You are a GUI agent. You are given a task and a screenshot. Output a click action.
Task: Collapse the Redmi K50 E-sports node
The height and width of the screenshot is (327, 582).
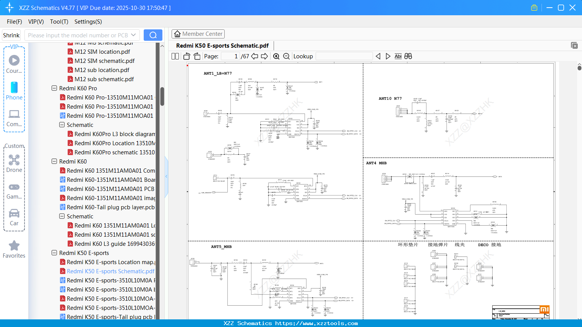tap(54, 253)
